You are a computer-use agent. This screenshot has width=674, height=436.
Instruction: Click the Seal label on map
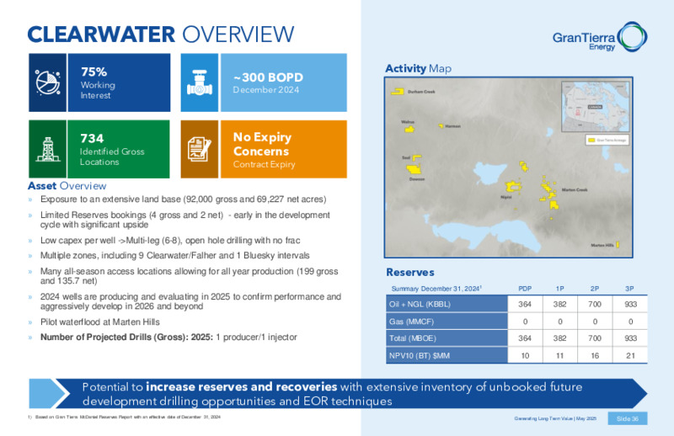point(406,157)
